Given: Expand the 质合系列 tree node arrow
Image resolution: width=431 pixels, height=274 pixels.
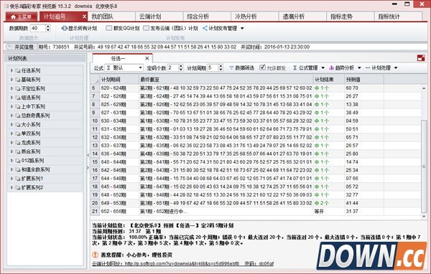Looking at the screenshot, I should (11, 151).
